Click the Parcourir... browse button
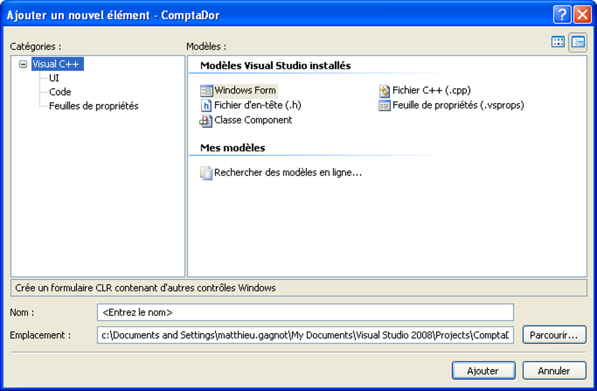The width and height of the screenshot is (597, 391). click(554, 335)
